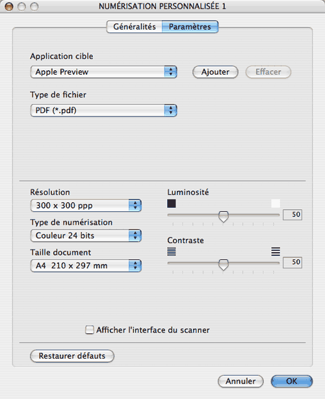Click the dark square brightness icon

[x=172, y=203]
